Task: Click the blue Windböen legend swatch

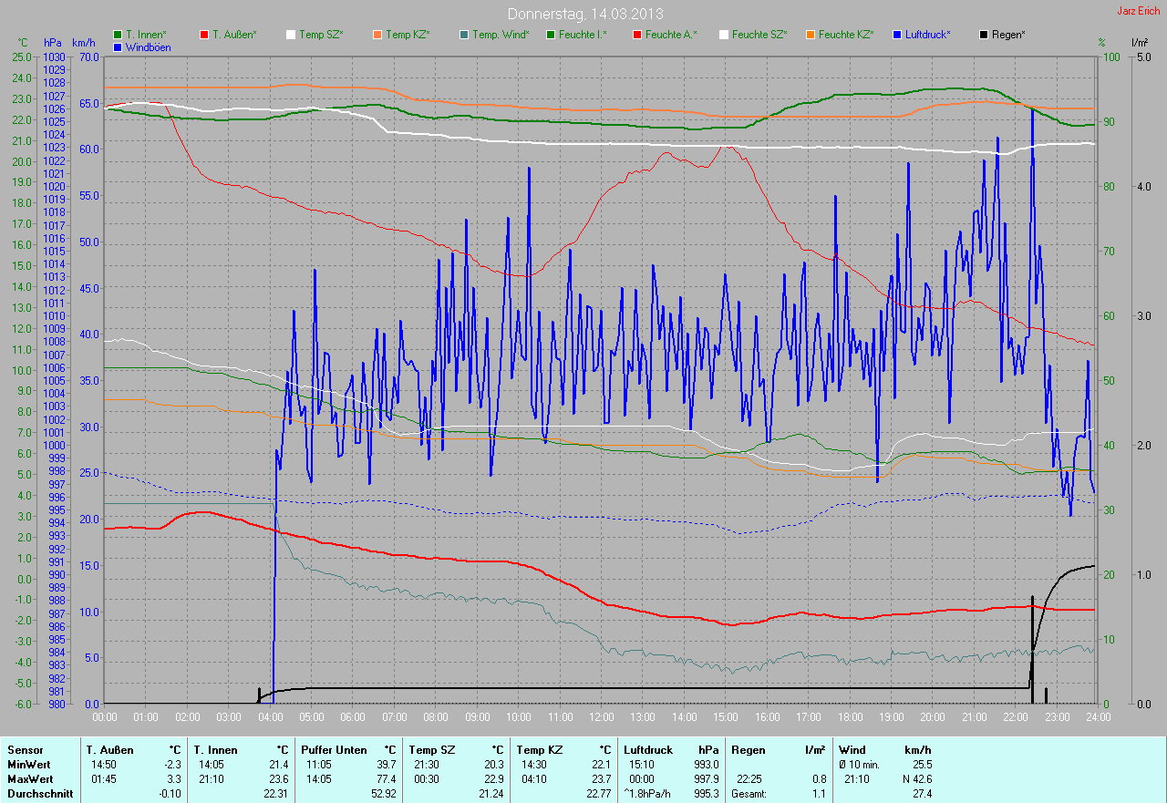Action: [118, 46]
